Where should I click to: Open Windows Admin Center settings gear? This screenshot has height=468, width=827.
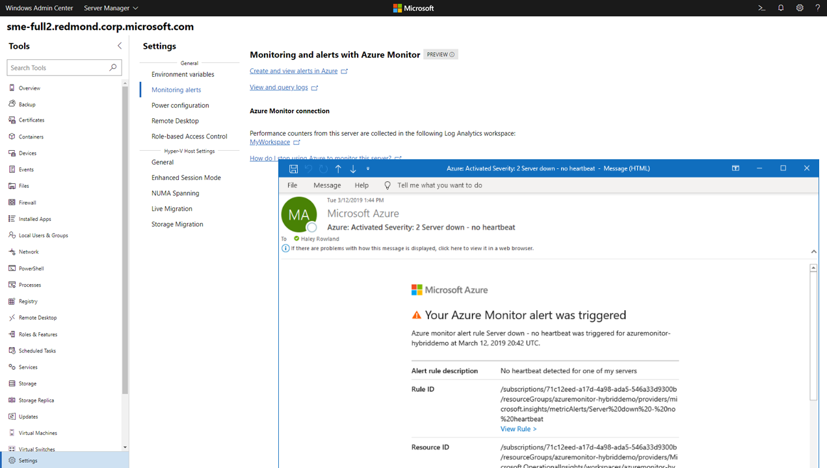point(799,8)
